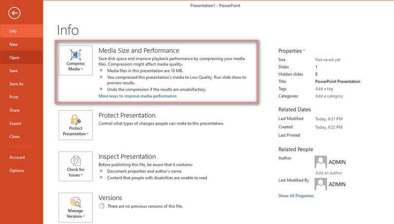Edit the PowerPoint Presentation title field

(337, 81)
